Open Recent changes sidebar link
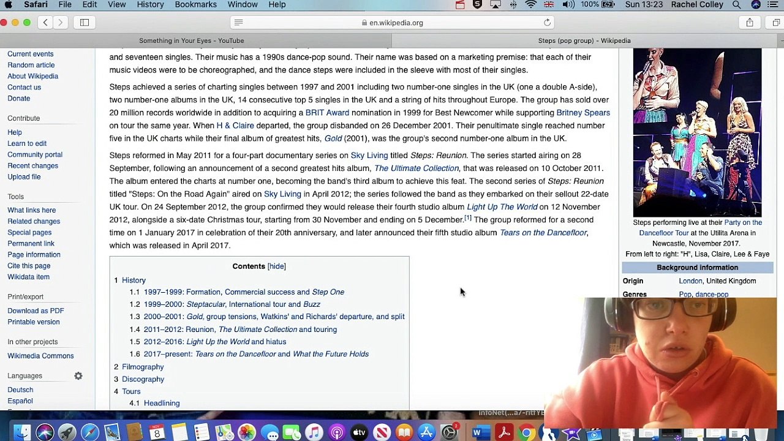The width and height of the screenshot is (784, 441). (x=32, y=166)
